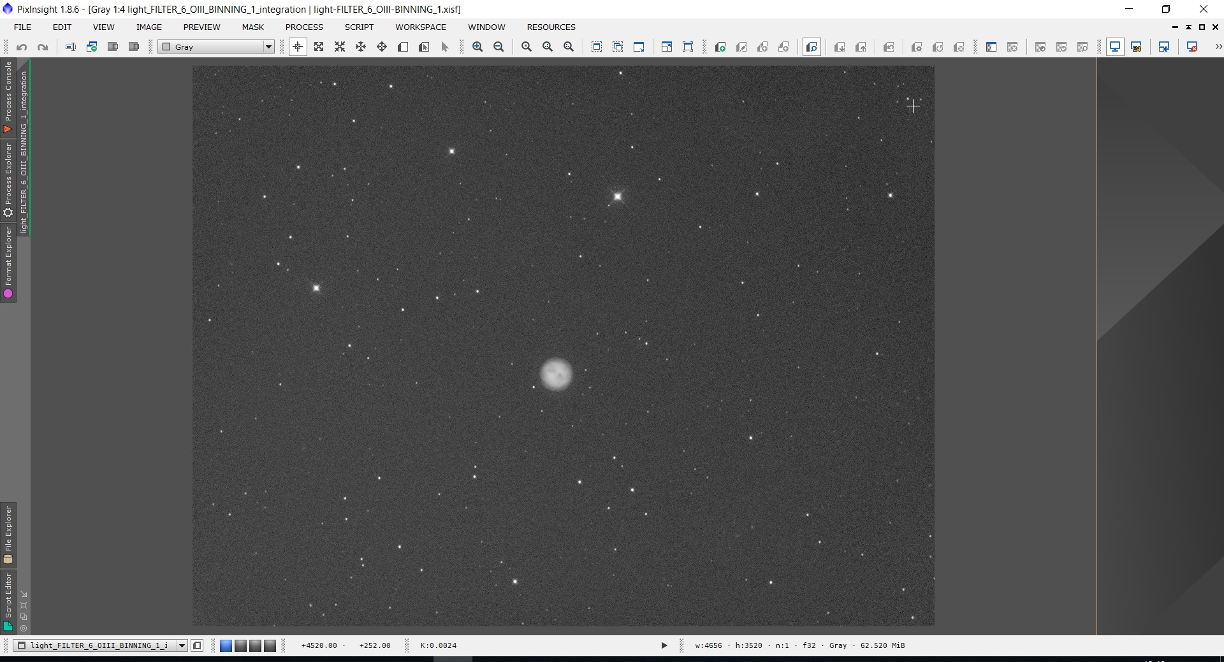The width and height of the screenshot is (1224, 662).
Task: Click the planetary nebula in the image
Action: pos(556,374)
